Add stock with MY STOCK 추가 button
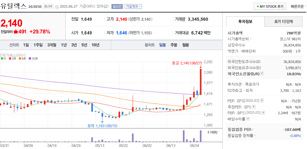The height and width of the screenshot is (149, 307). click(270, 6)
